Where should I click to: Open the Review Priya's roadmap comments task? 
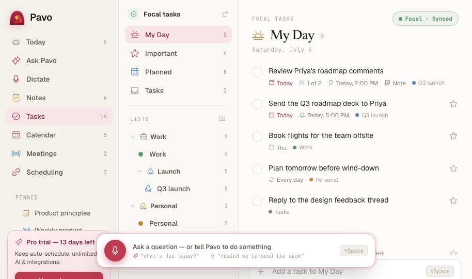[326, 71]
